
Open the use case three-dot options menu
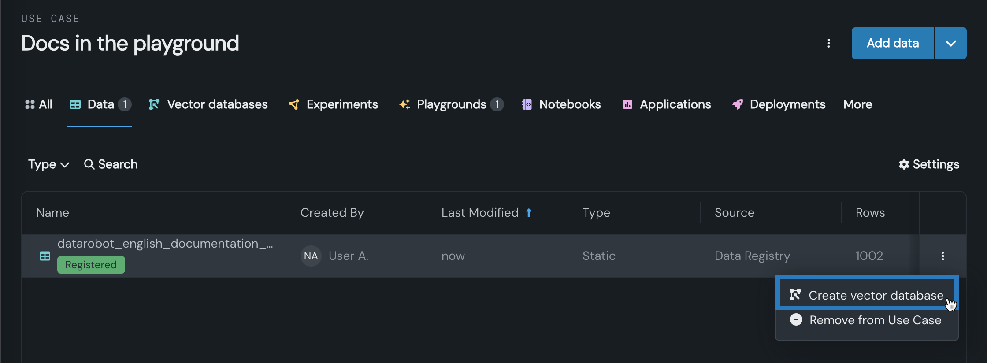[829, 43]
